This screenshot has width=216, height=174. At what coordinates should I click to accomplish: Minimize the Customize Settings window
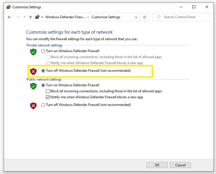pyautogui.click(x=181, y=7)
